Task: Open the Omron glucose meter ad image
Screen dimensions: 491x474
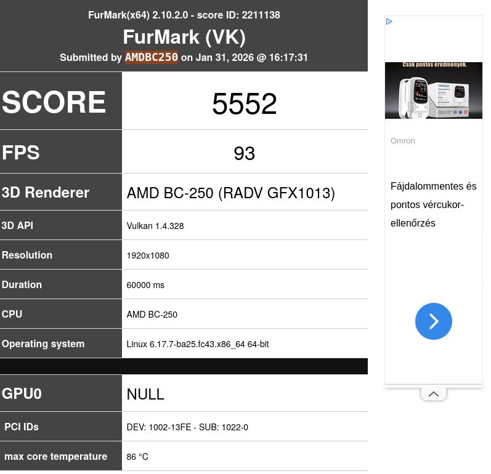Action: (433, 90)
